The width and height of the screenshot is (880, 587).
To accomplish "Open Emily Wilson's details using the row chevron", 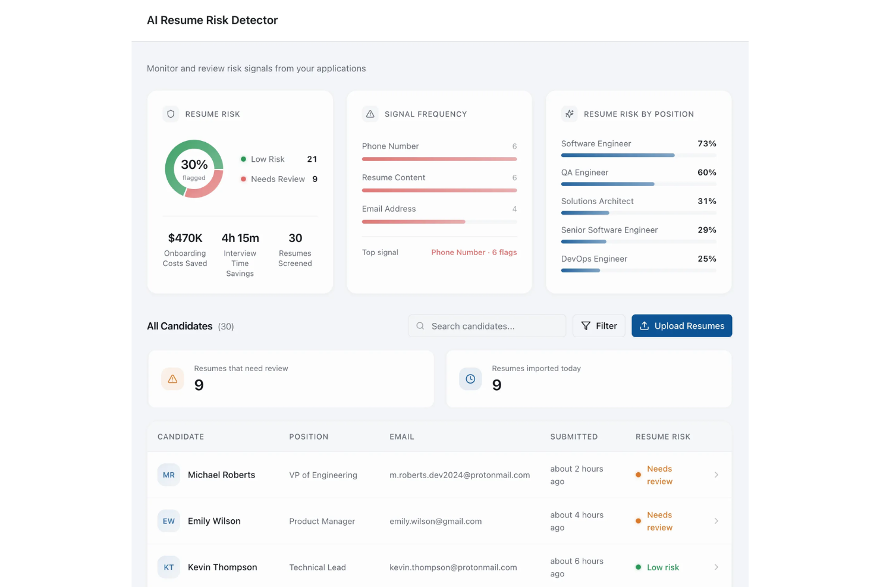I will 716,521.
